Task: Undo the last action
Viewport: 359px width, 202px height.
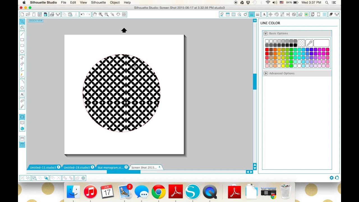Action: pyautogui.click(x=82, y=14)
